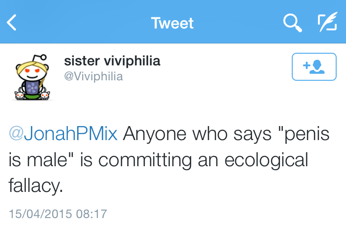Compose a new tweet with quill icon
The height and width of the screenshot is (233, 346).
click(327, 22)
